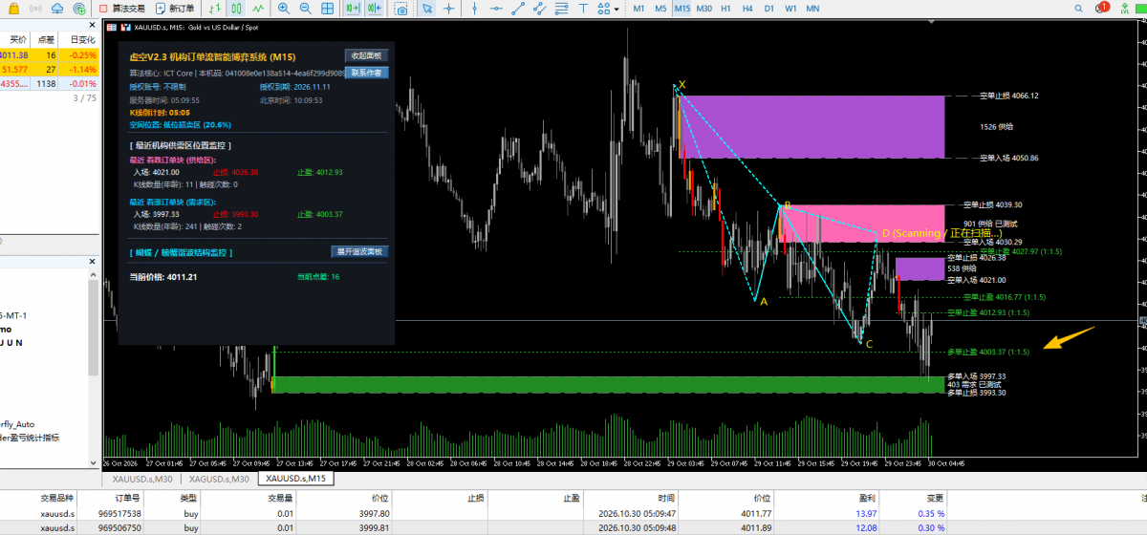Select the equidistant channel tool
The image size is (1147, 535).
click(539, 9)
